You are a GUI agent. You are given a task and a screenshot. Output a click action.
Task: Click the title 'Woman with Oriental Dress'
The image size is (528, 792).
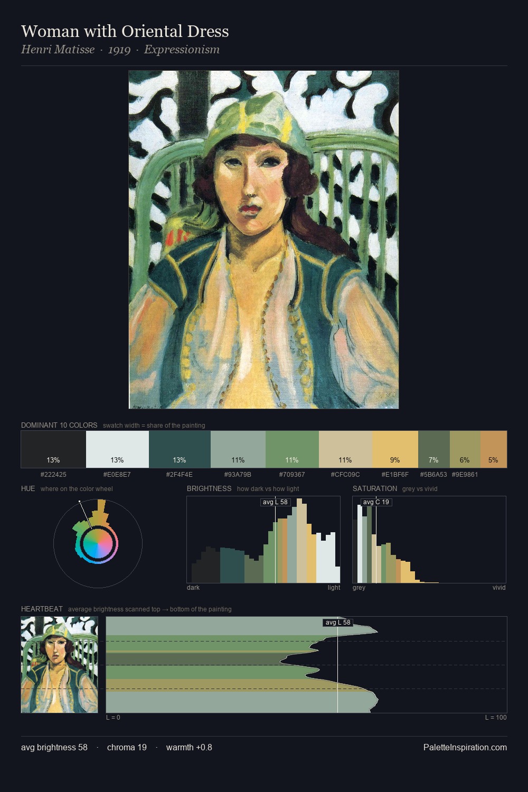point(125,31)
